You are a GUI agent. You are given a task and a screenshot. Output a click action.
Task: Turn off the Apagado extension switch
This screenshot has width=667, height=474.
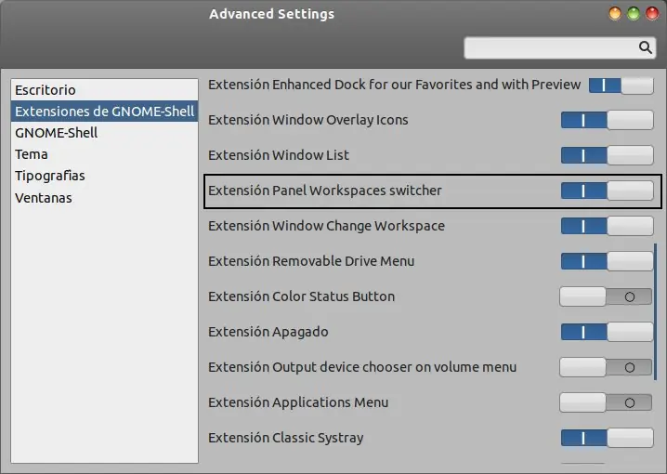pos(607,332)
